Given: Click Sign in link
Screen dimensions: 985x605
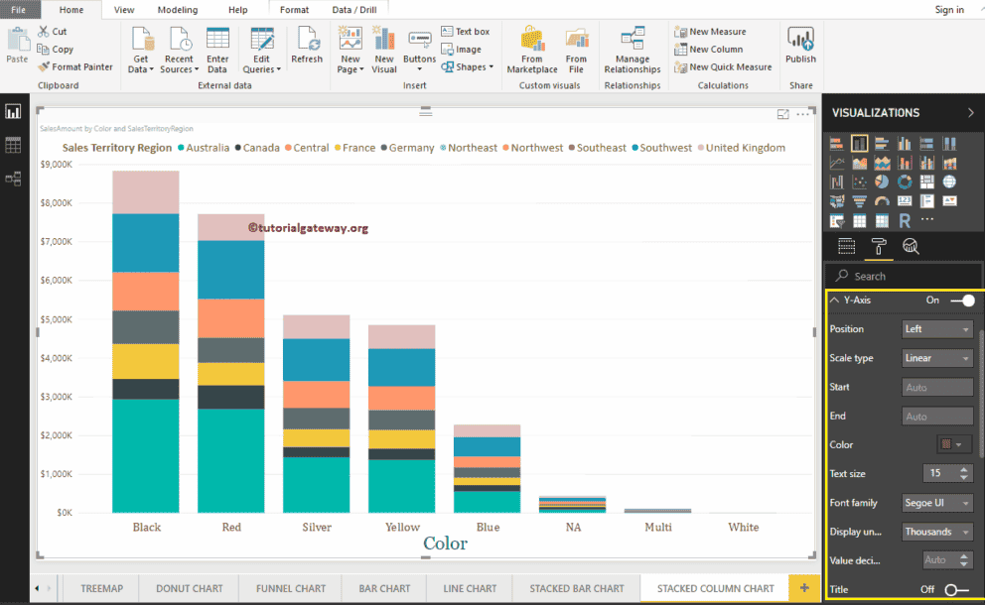Looking at the screenshot, I should [x=949, y=10].
